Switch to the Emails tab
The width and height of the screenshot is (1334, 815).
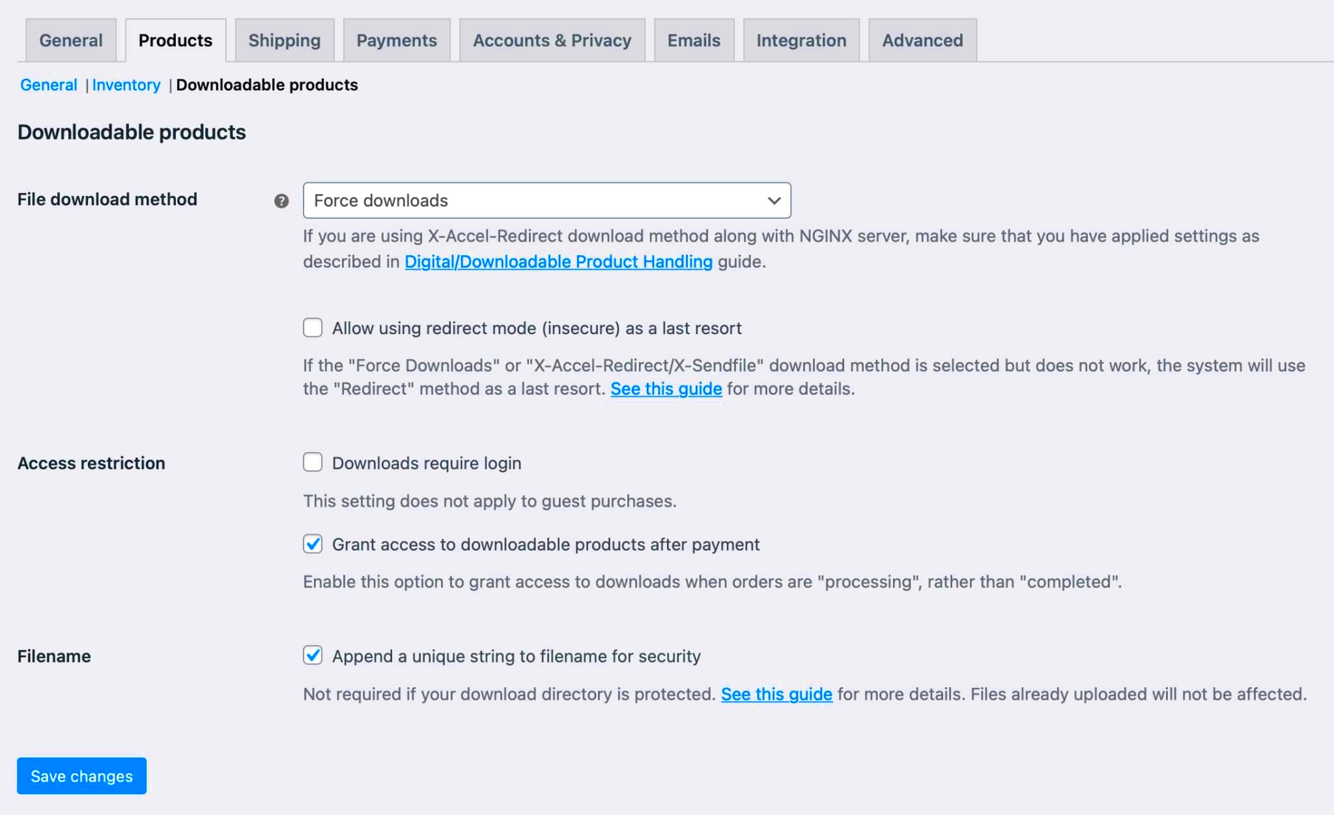tap(692, 40)
